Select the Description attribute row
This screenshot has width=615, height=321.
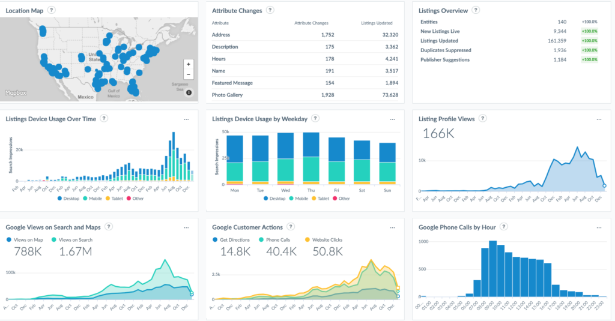click(x=304, y=47)
